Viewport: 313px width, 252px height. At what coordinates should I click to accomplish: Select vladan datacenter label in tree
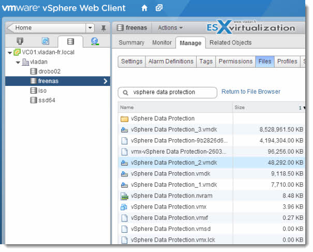39,62
